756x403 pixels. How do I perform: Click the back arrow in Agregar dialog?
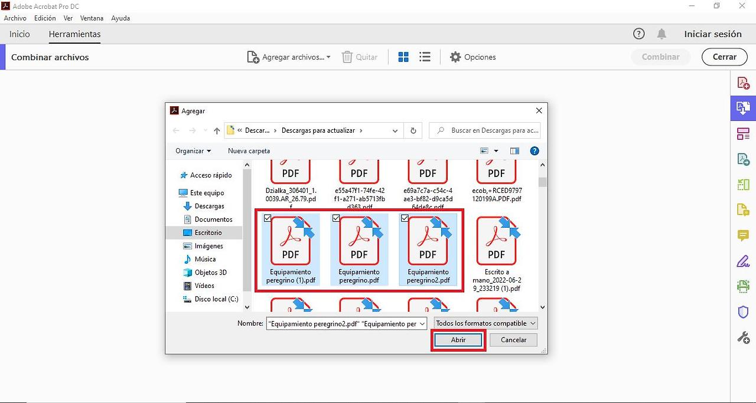(176, 130)
